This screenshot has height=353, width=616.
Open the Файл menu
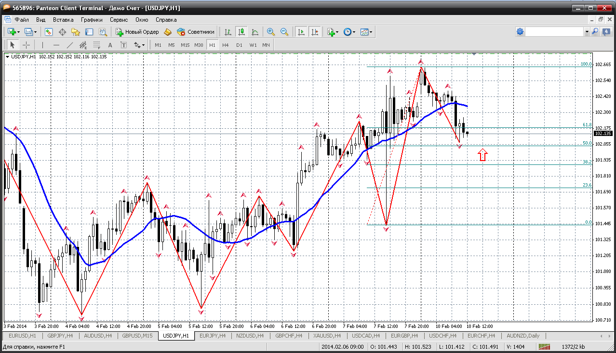(x=22, y=20)
